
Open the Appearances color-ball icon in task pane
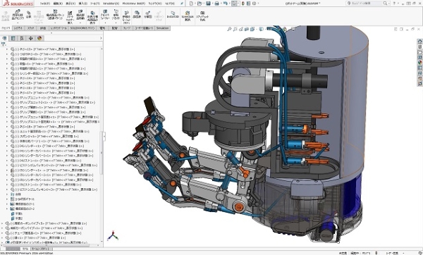(419, 62)
